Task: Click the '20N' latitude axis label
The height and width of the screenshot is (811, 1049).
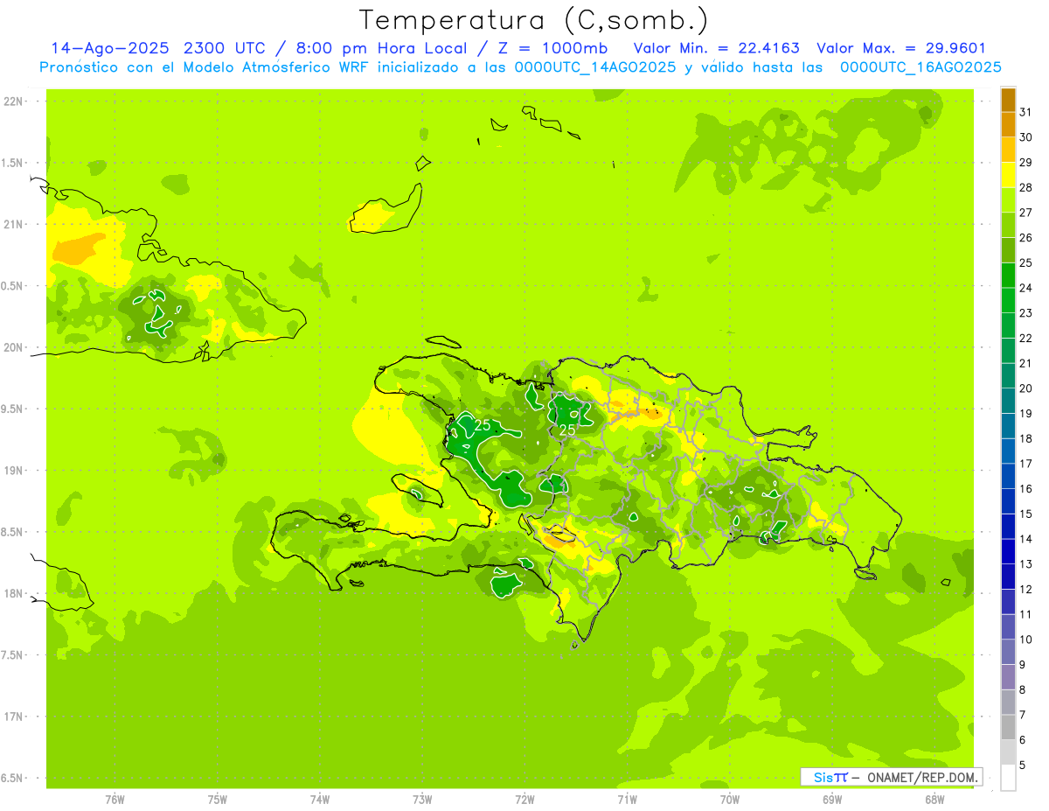Action: (13, 347)
